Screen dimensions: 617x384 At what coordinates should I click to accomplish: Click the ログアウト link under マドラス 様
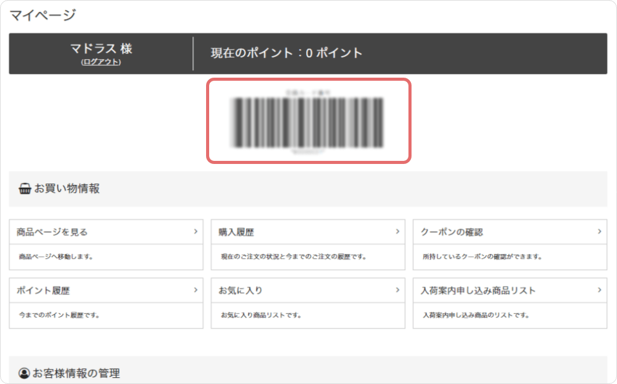pyautogui.click(x=101, y=62)
